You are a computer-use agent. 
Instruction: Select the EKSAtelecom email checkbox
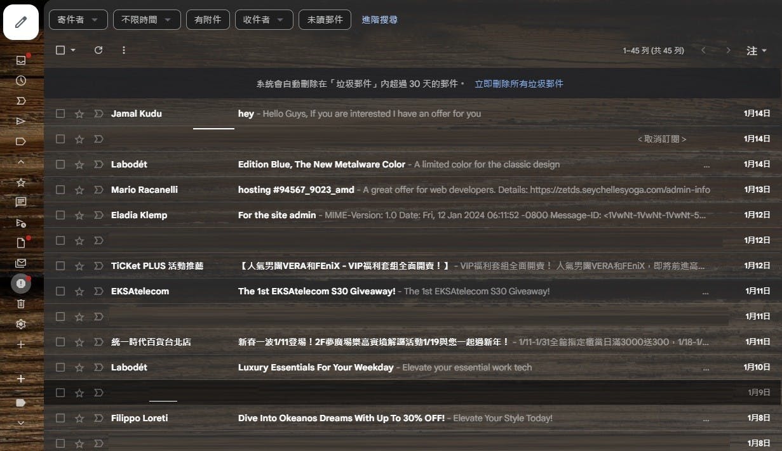60,291
